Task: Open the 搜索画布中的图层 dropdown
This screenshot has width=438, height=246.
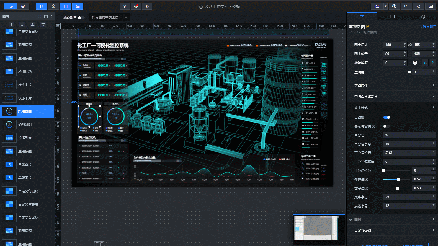Action: pos(110,17)
